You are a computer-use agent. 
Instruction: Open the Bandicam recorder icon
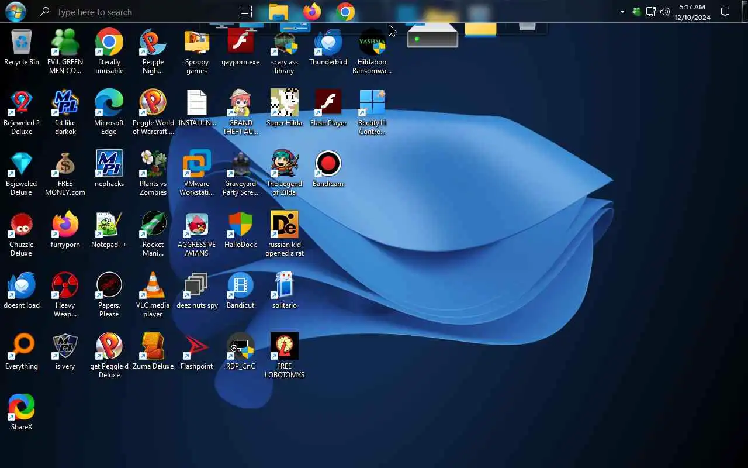328,170
